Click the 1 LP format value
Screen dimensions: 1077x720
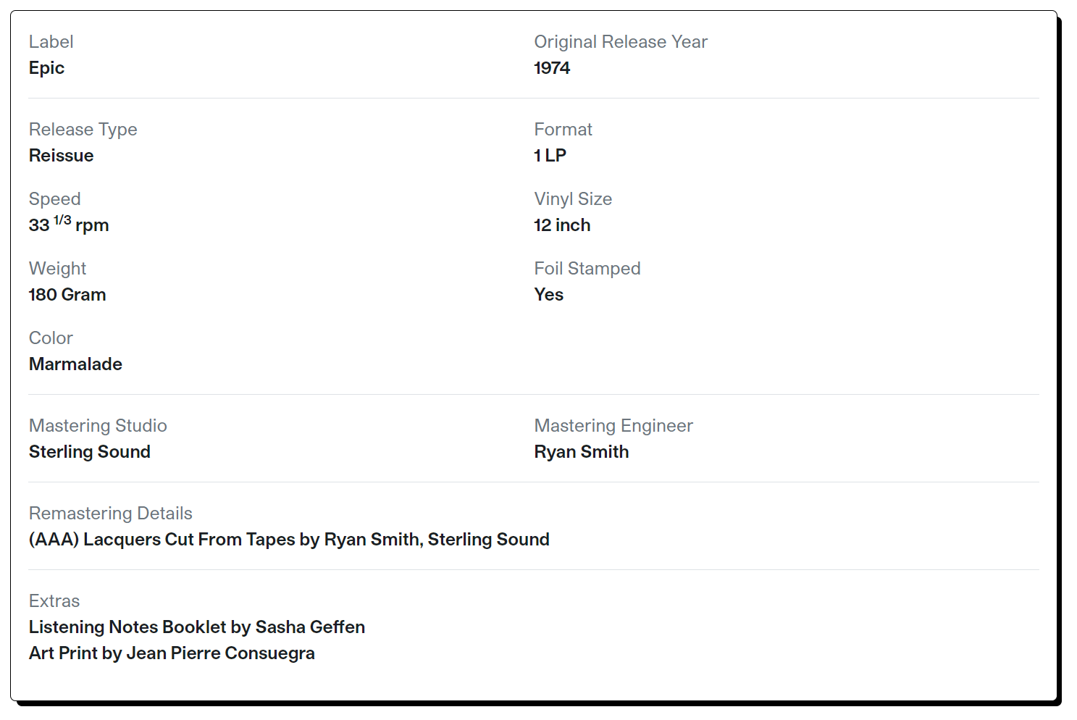(550, 156)
